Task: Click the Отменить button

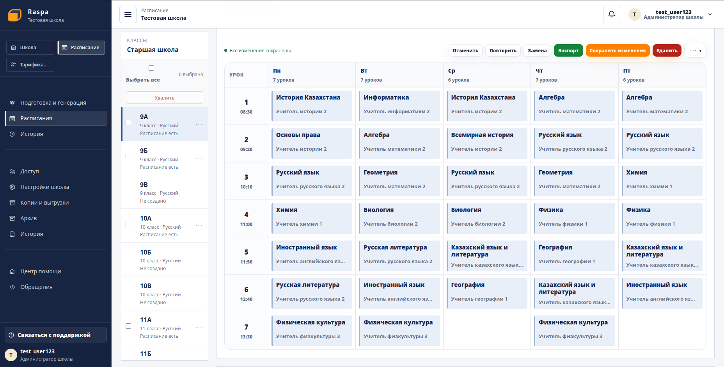Action: click(x=465, y=50)
